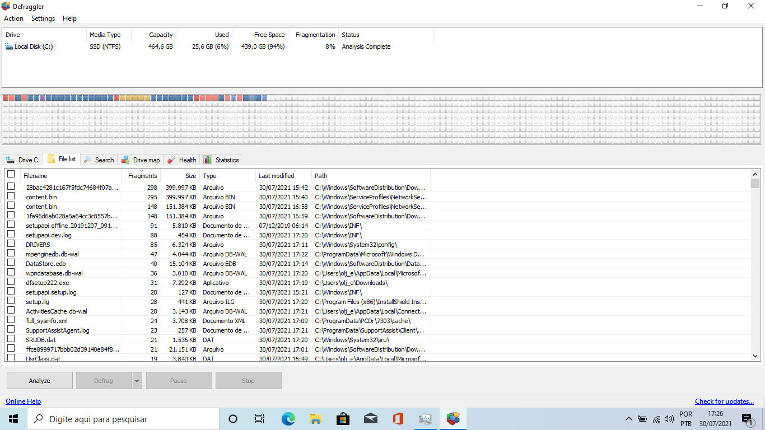The height and width of the screenshot is (430, 765).
Task: Open the Help menu
Action: [70, 18]
